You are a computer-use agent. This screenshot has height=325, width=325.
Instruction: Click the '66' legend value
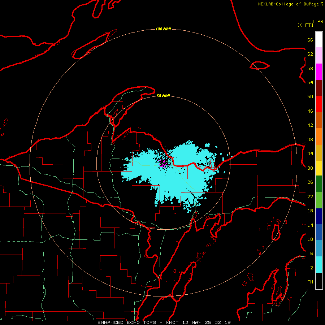pyautogui.click(x=310, y=40)
